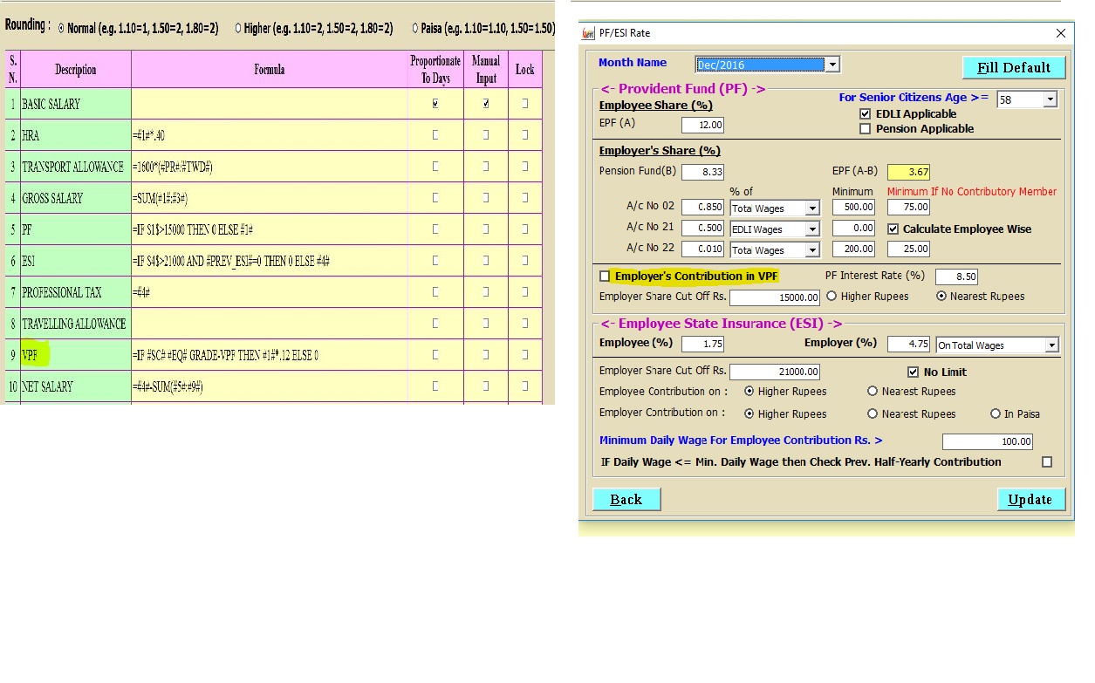Select Higher Rupees for PF rounding

point(832,297)
